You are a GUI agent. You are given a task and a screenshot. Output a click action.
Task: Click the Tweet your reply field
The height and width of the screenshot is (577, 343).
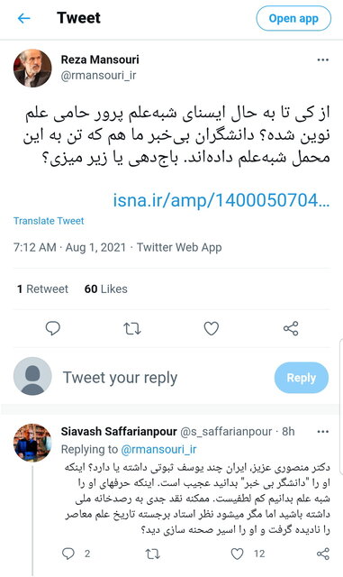click(x=120, y=378)
